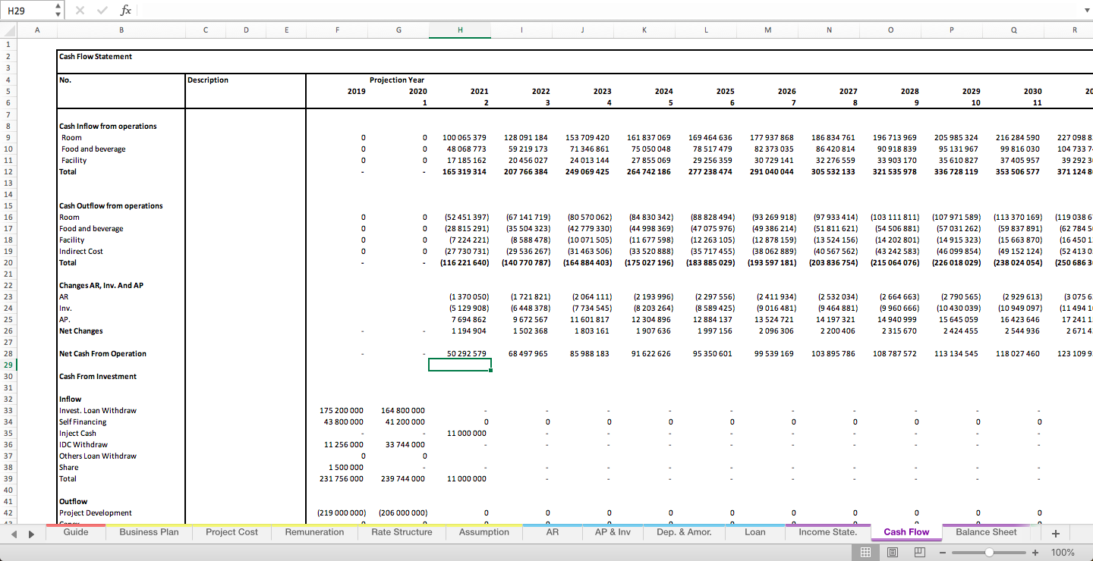This screenshot has width=1093, height=561.
Task: Select column K header
Action: pos(644,30)
